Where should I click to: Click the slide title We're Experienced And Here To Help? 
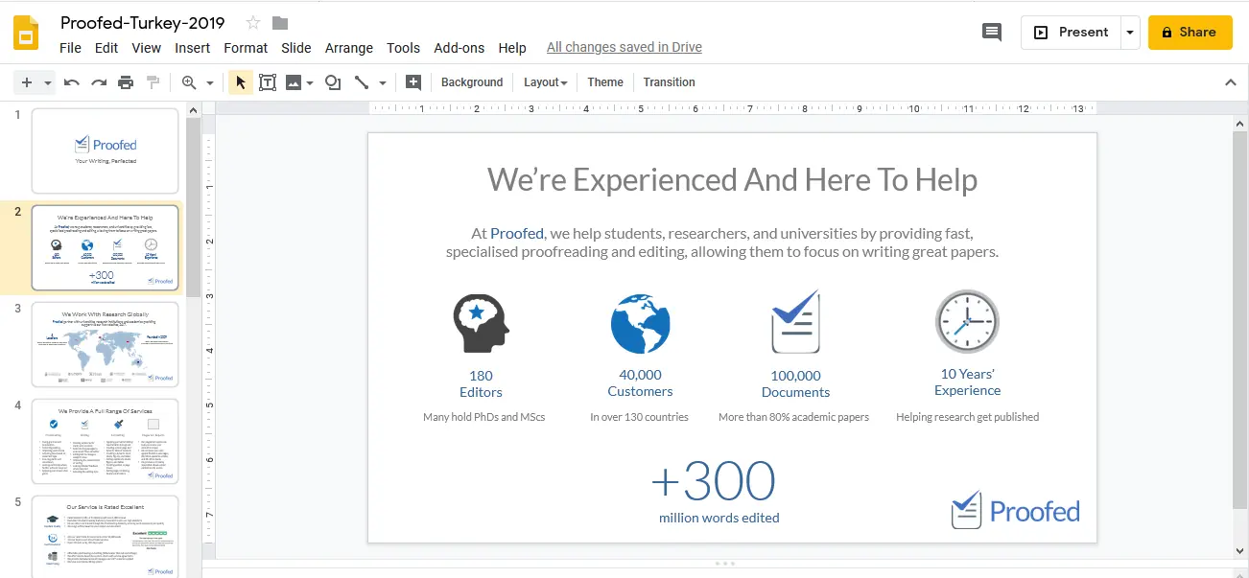click(x=732, y=179)
